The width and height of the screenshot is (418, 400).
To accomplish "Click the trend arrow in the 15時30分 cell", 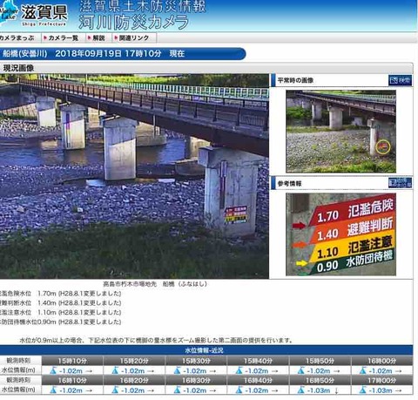I will [212, 371].
